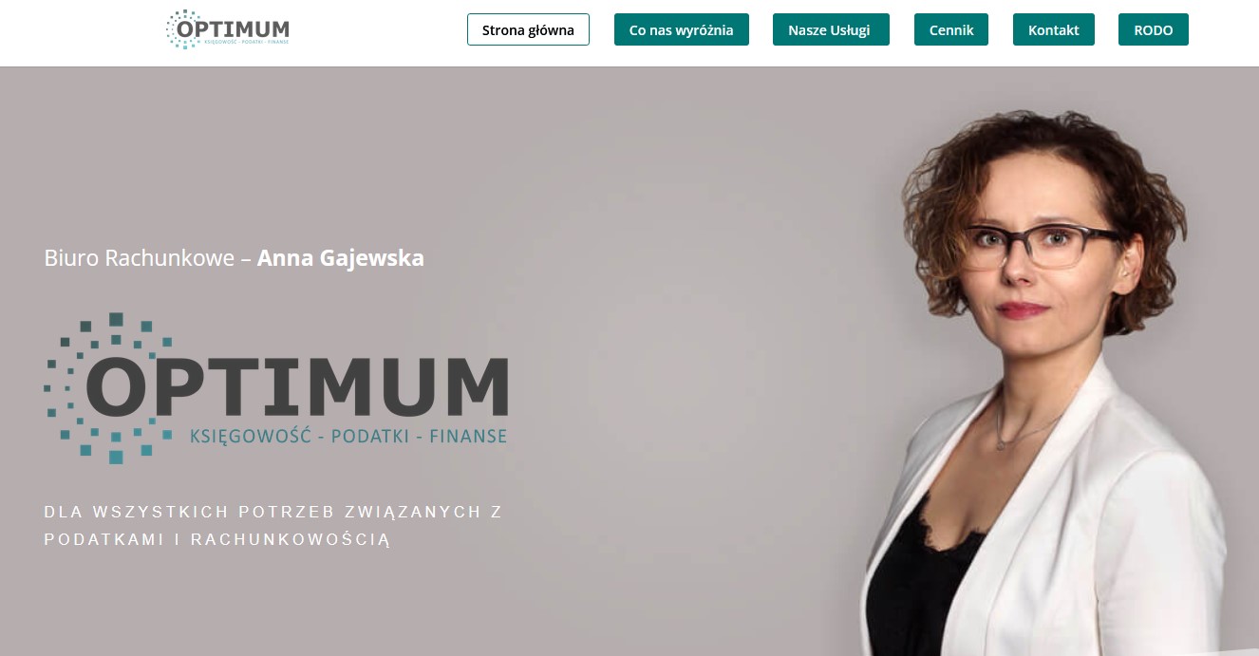1259x656 pixels.
Task: Click the tagline line PODATKAMI I RACHUNKOWOŚCIĄ
Action: 217,539
